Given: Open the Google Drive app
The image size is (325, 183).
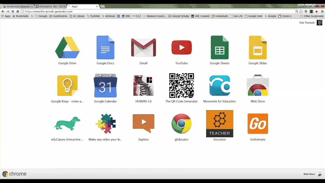Looking at the screenshot, I should [x=67, y=48].
